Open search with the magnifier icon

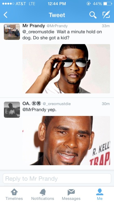[x=93, y=15]
